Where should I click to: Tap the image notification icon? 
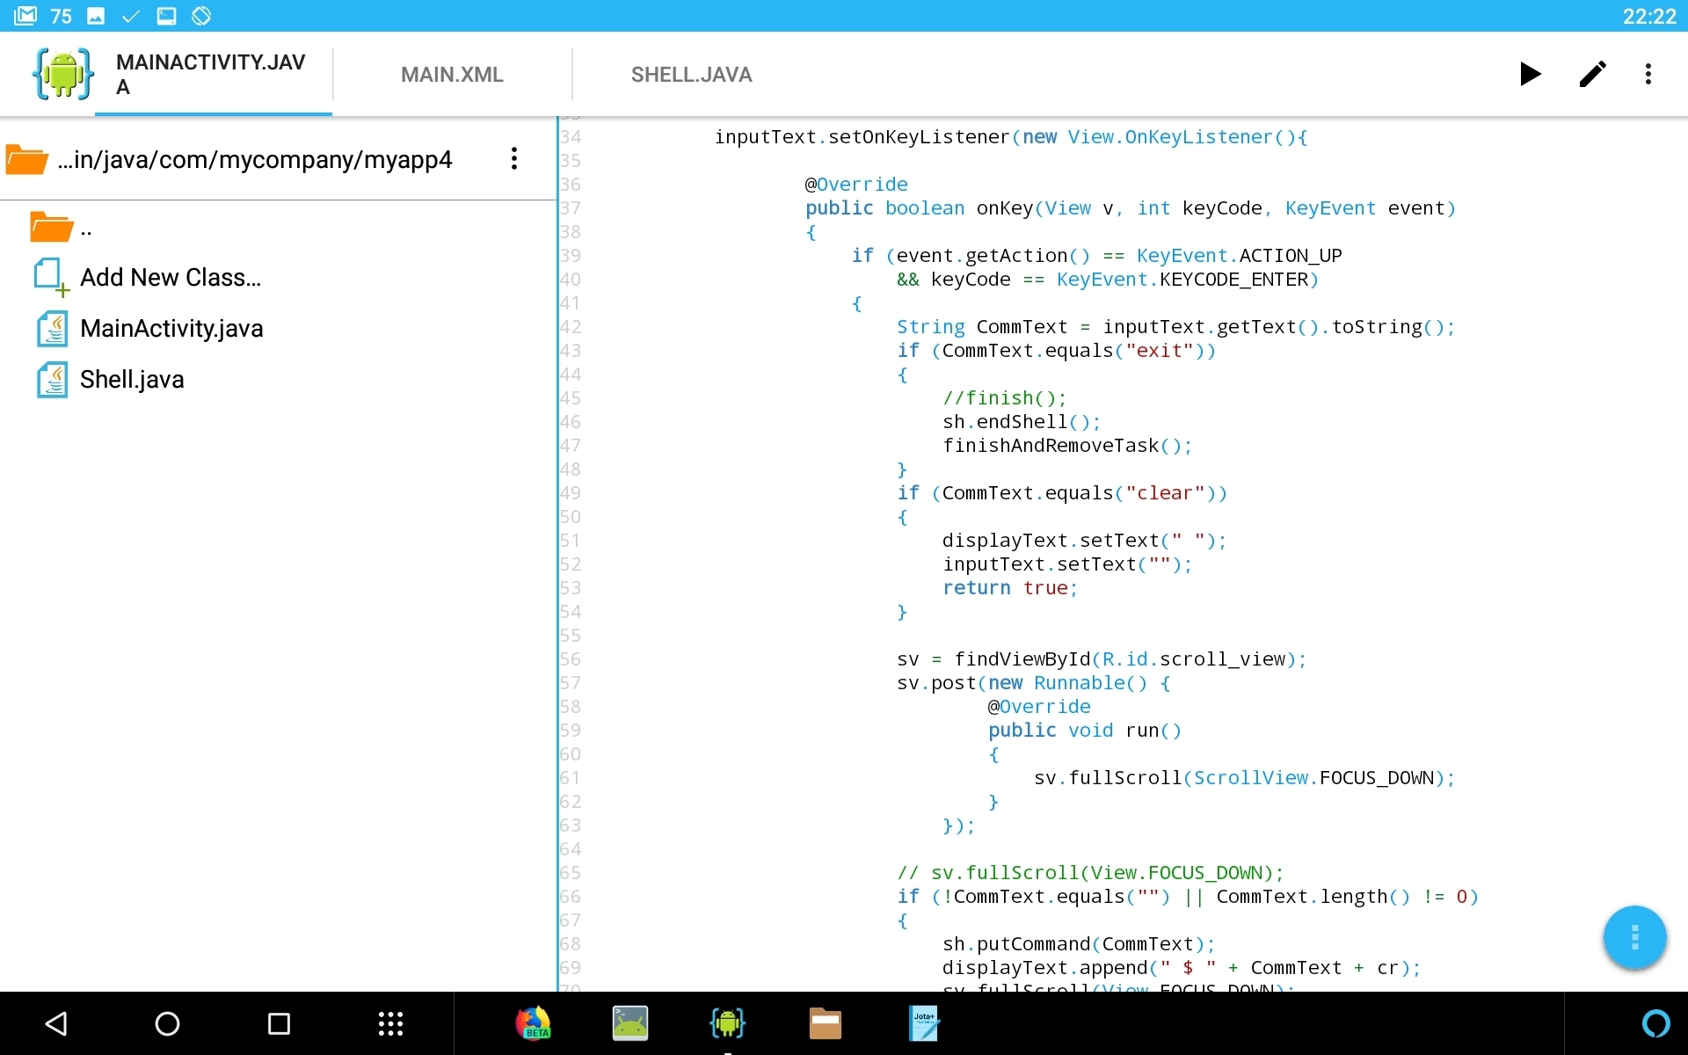tap(96, 16)
